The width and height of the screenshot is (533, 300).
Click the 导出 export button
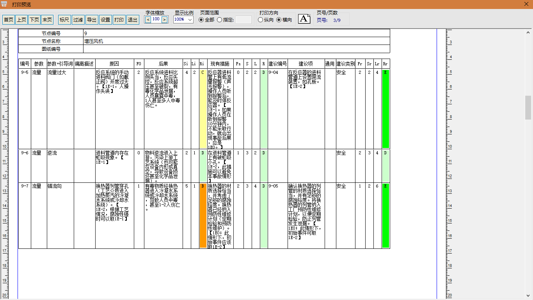pyautogui.click(x=92, y=20)
